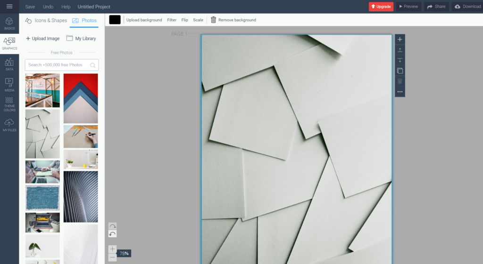Rename the Untitled Project title
Screen dimensions: 483x264
tap(94, 7)
